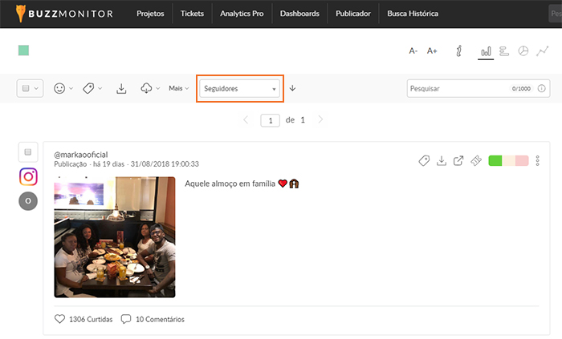Click the download icon in toolbar
Image resolution: width=562 pixels, height=339 pixels.
(x=121, y=88)
